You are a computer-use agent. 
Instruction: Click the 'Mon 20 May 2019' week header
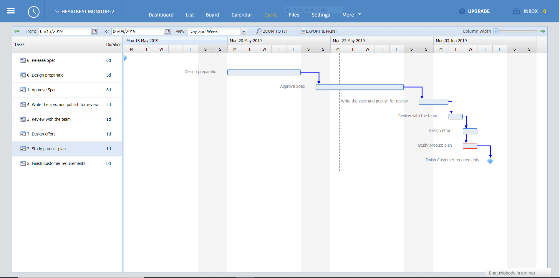[x=279, y=41]
